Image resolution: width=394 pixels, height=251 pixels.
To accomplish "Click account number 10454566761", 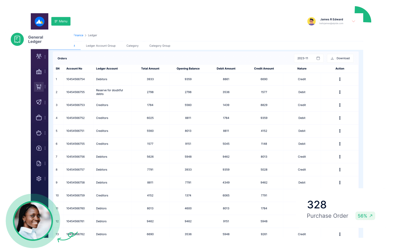I will [x=75, y=221].
